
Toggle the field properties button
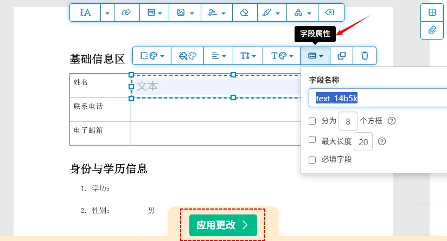click(x=315, y=56)
